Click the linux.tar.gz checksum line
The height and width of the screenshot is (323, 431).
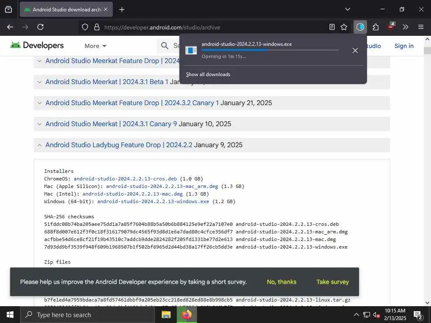197,300
